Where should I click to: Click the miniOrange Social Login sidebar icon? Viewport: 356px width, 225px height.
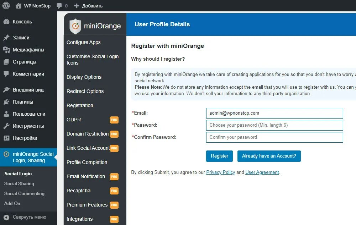click(6, 154)
